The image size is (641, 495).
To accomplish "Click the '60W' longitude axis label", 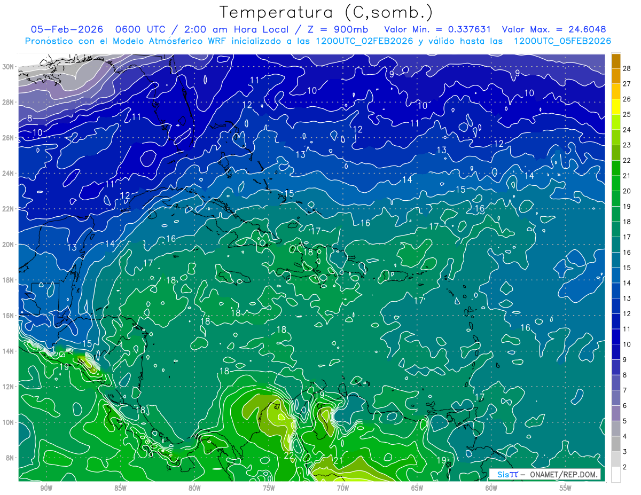I will pyautogui.click(x=491, y=488).
